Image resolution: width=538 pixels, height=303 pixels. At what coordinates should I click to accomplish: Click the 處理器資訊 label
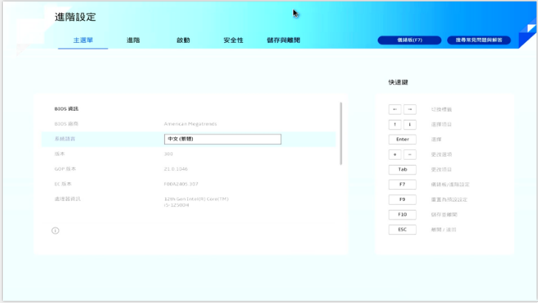[x=67, y=199]
